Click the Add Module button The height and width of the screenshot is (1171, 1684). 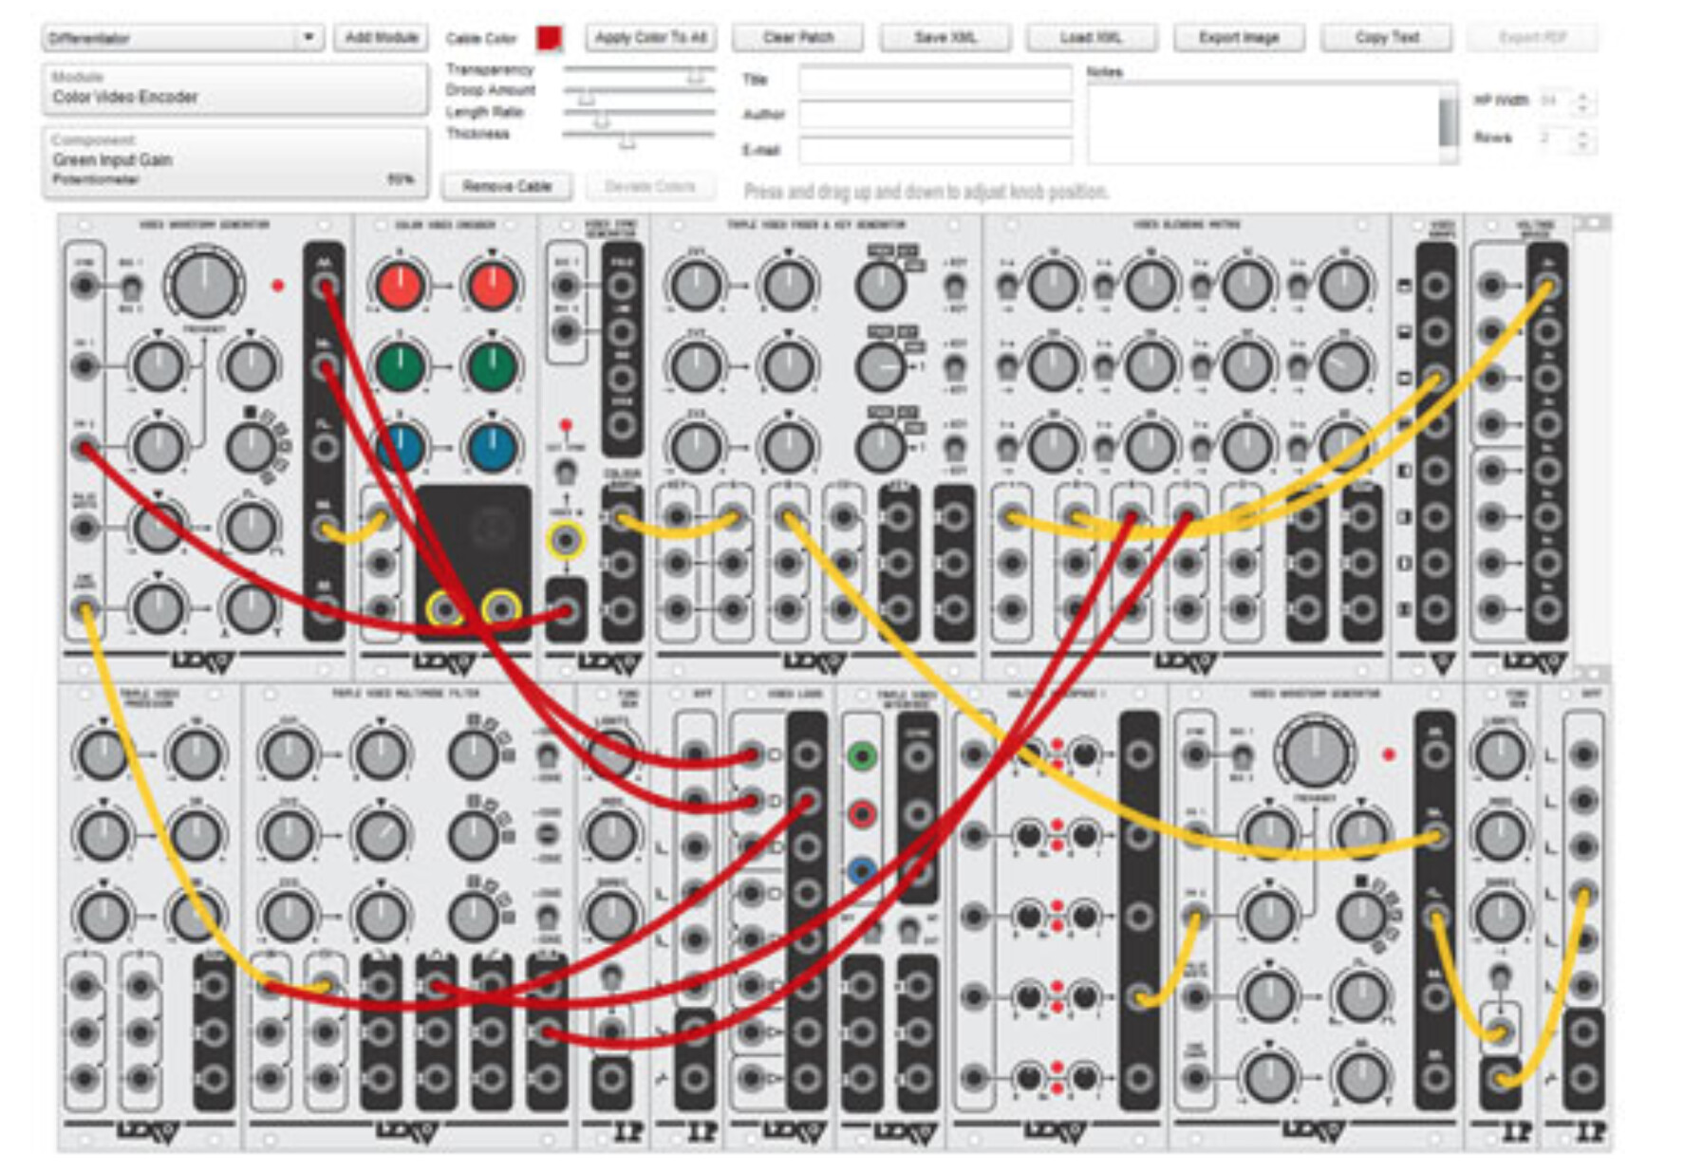381,38
